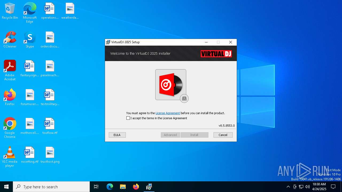
Task: Click the setup icon in installer title bar
Action: 108,42
